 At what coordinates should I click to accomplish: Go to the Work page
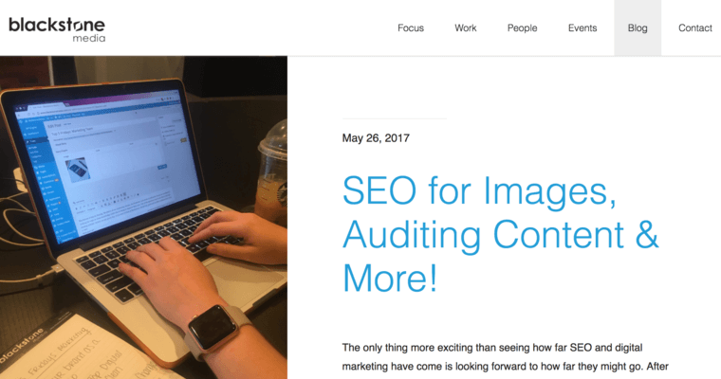(466, 28)
